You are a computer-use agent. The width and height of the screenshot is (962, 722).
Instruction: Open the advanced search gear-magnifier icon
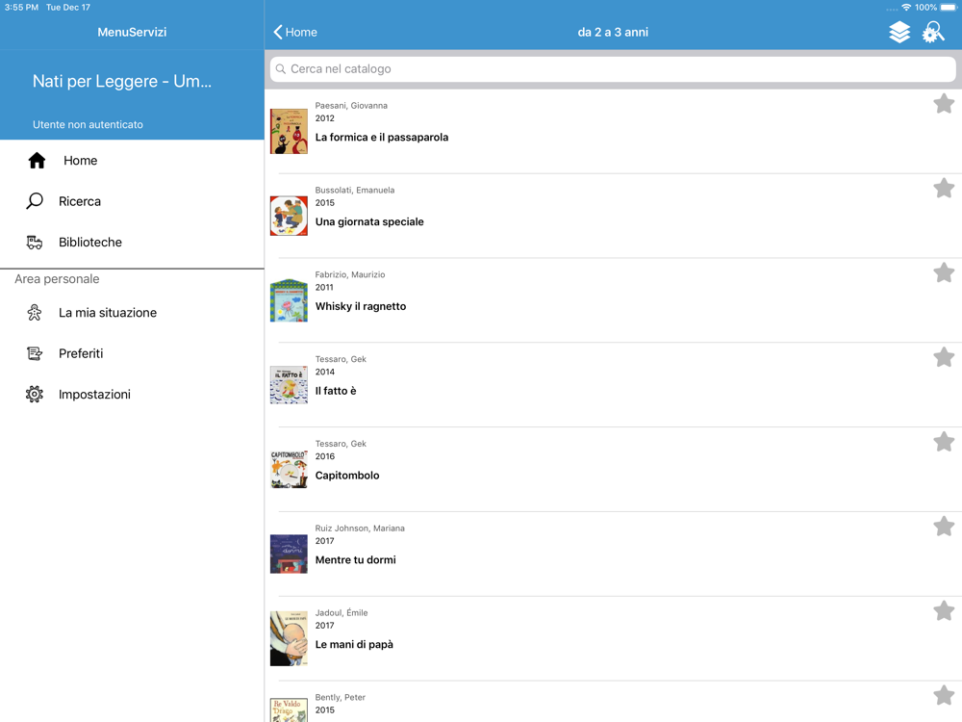(933, 32)
